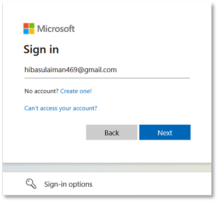
Task: Go back using the Back button
Action: [112, 132]
